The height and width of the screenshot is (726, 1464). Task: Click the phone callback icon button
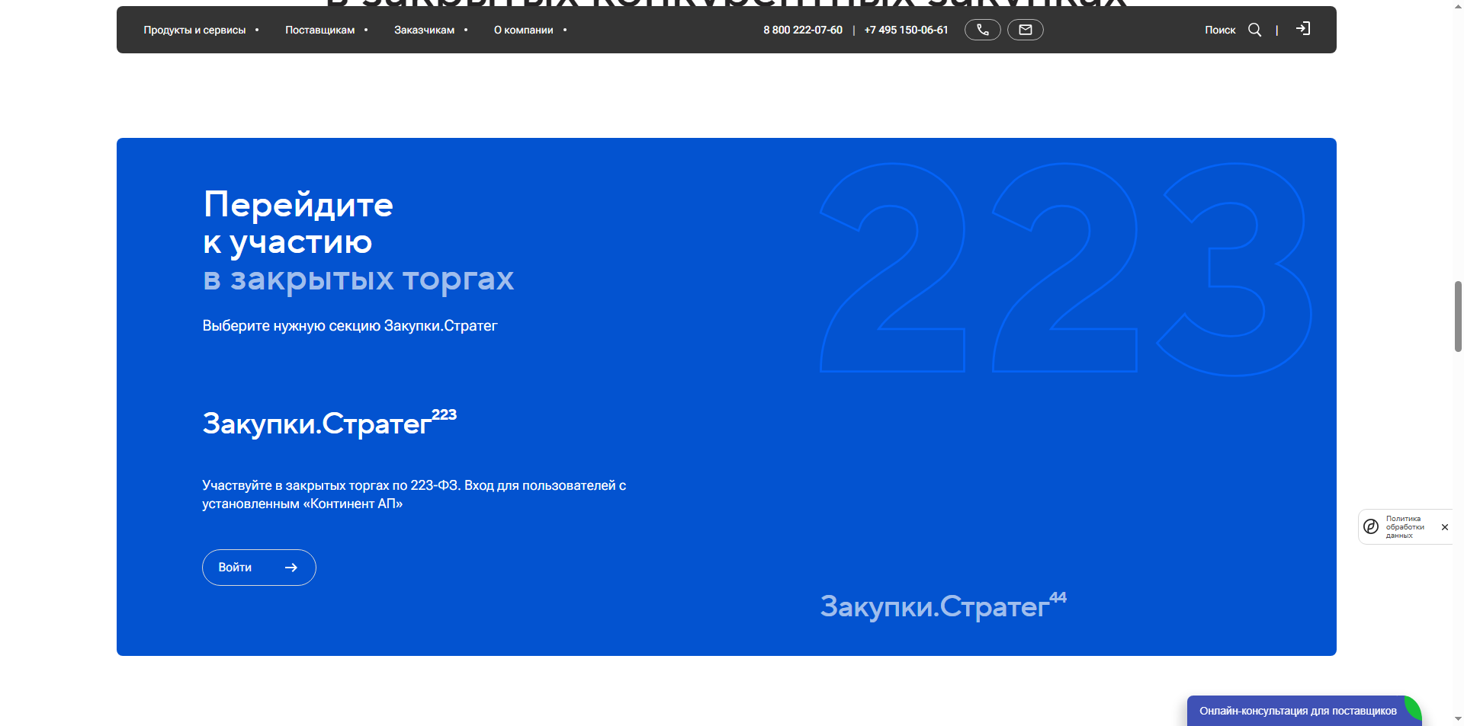coord(983,30)
